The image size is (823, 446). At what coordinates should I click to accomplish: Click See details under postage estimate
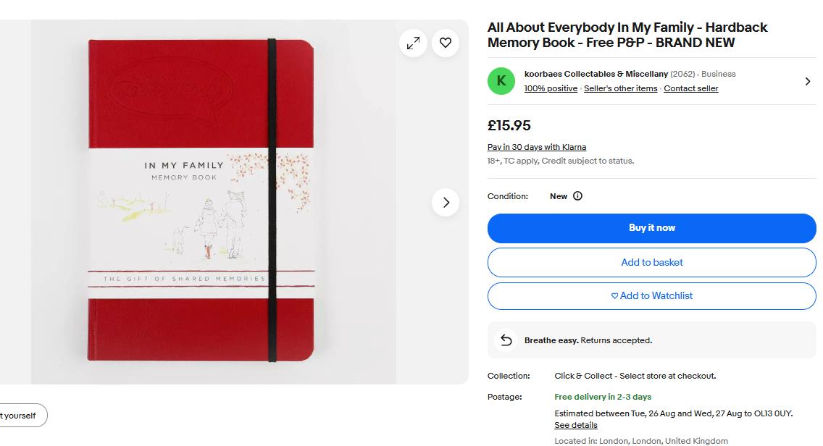(x=575, y=425)
